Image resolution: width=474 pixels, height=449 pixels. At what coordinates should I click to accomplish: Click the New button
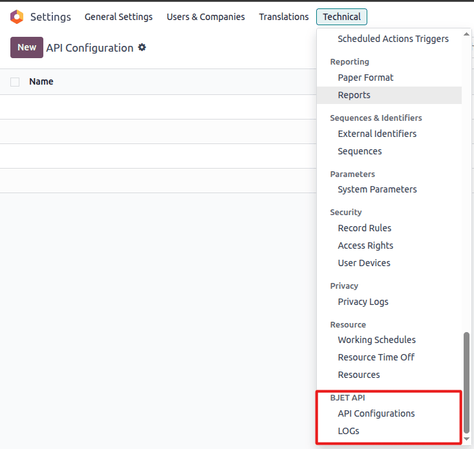(27, 47)
